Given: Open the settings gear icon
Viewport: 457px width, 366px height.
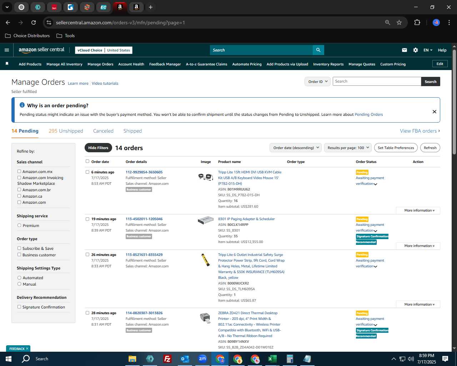Looking at the screenshot, I should (x=416, y=50).
